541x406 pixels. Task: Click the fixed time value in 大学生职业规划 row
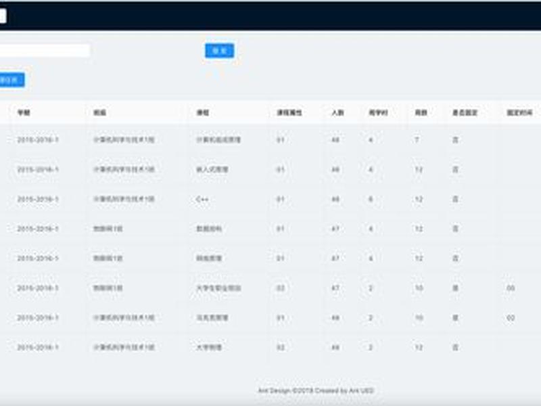(511, 288)
